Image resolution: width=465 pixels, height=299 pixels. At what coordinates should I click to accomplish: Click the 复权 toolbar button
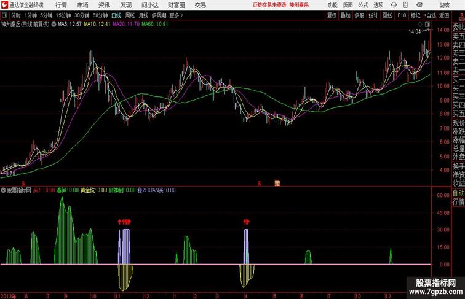click(332, 15)
